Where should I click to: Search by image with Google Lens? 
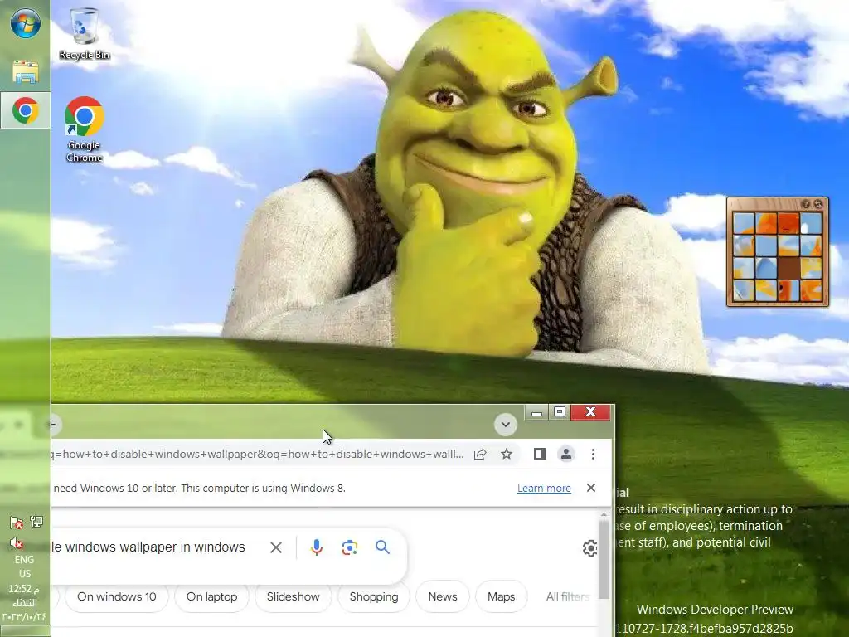click(x=350, y=547)
